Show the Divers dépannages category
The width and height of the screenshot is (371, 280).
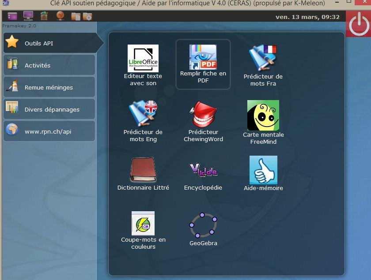[49, 109]
